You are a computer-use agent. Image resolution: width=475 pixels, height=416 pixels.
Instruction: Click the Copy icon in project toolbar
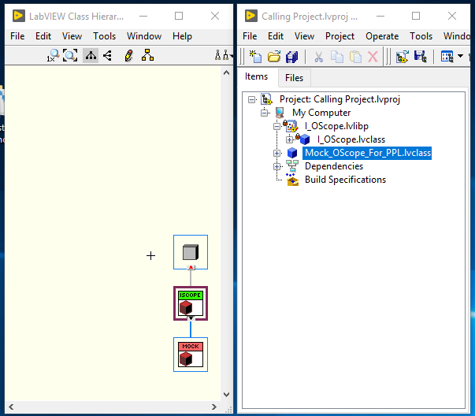[336, 57]
